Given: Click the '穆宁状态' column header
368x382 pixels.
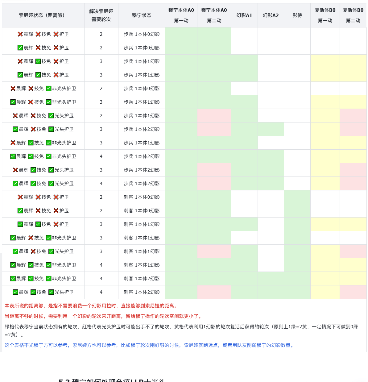Looking at the screenshot, I should coord(142,15).
